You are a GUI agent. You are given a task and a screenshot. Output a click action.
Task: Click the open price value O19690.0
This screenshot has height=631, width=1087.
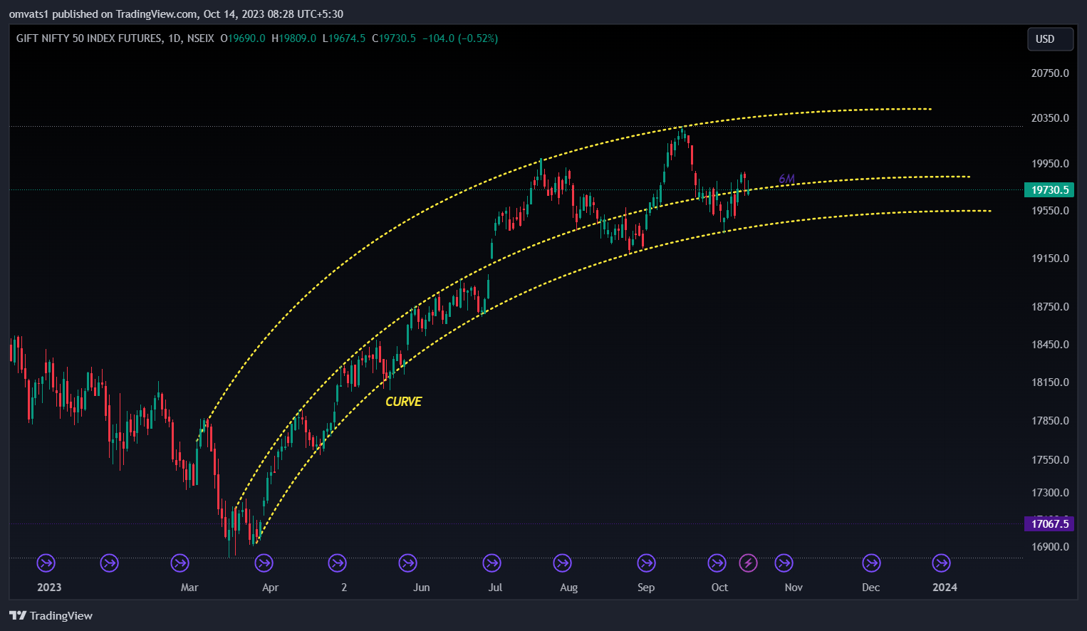[x=243, y=38]
